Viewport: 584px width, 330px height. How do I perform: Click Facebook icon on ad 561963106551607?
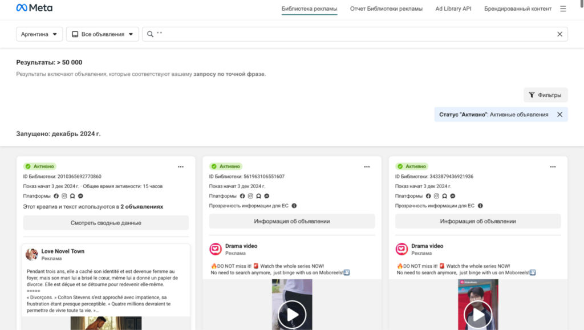coord(242,196)
